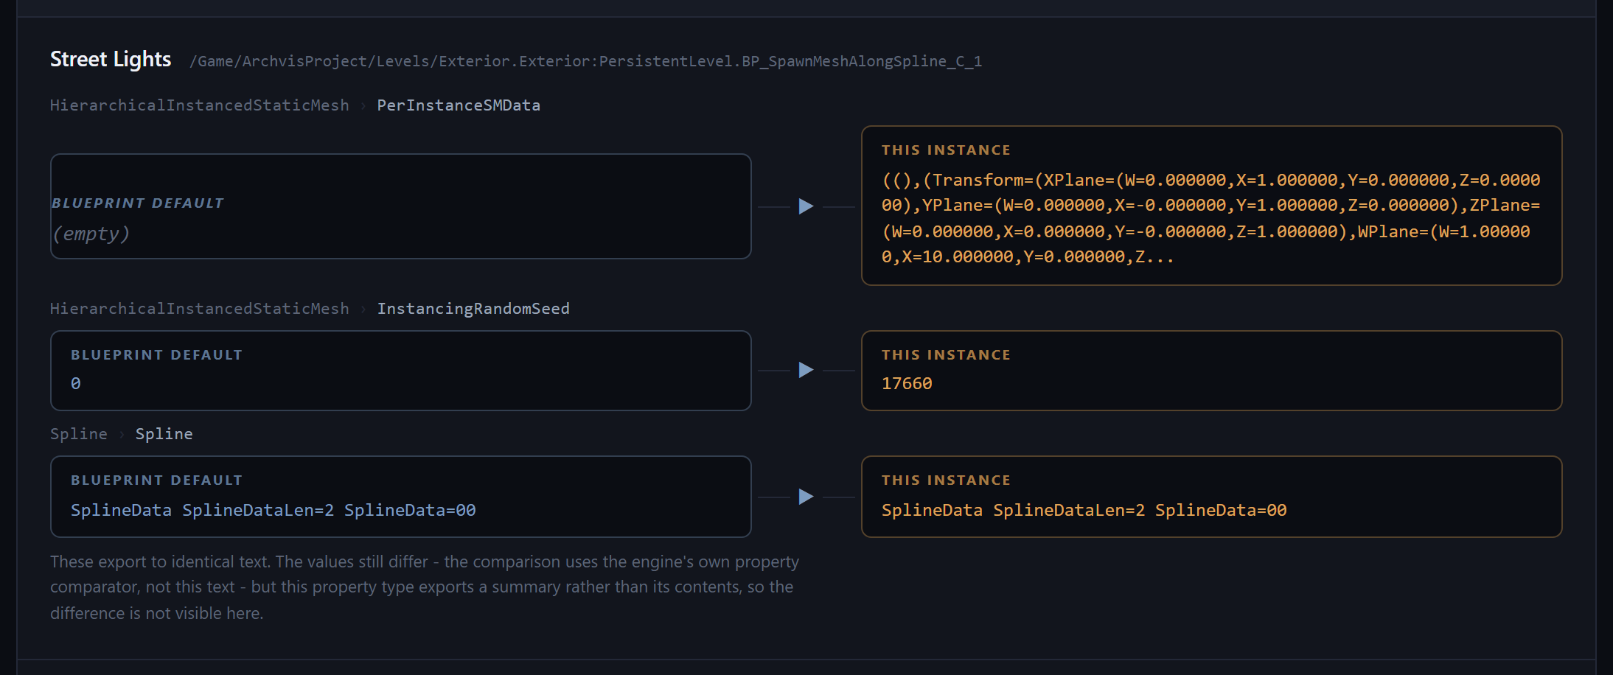This screenshot has height=675, width=1613.
Task: Click the (empty) blueprint default value
Action: [x=91, y=234]
